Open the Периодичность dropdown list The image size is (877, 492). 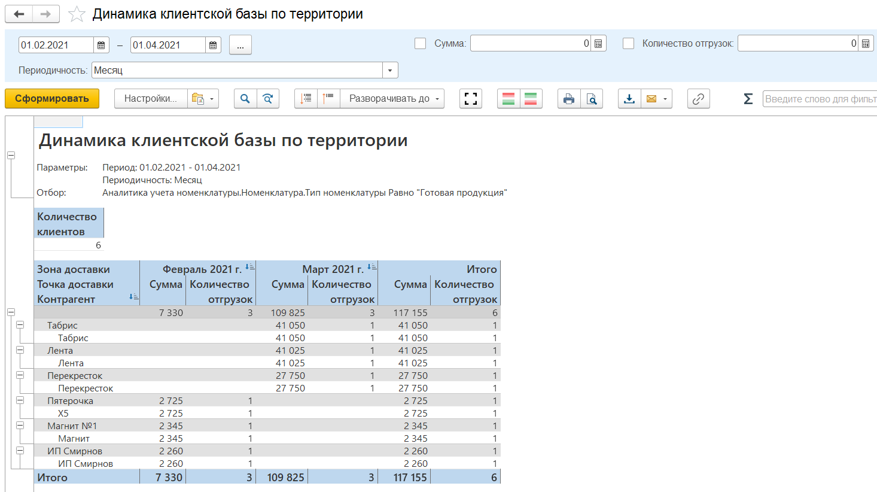390,71
